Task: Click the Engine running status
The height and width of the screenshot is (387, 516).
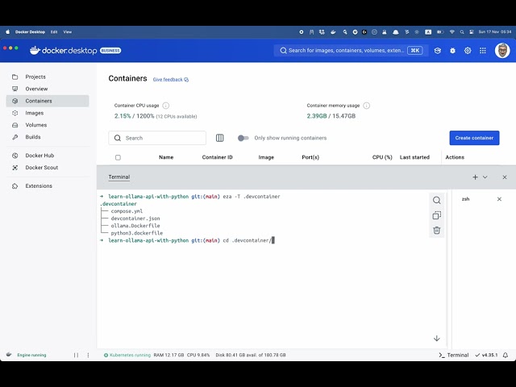Action: [31, 355]
